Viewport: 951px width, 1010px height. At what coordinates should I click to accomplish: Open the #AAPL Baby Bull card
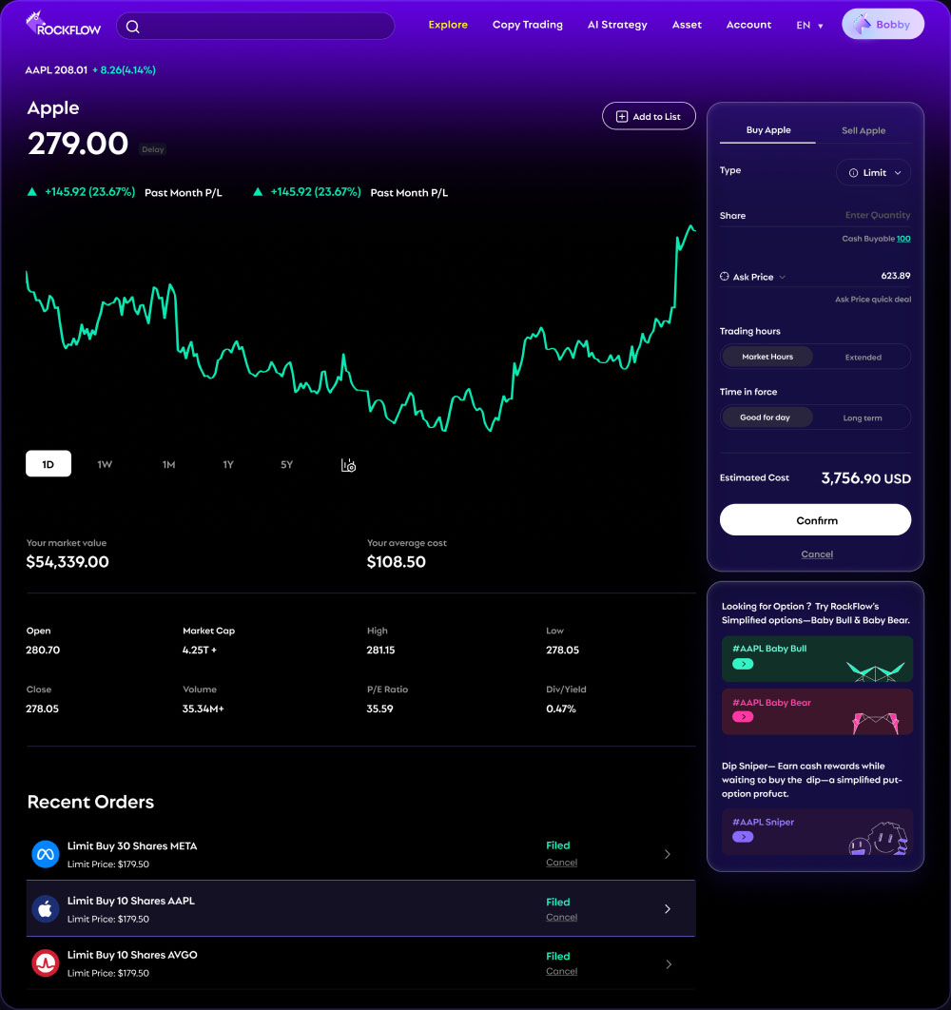[x=817, y=659]
